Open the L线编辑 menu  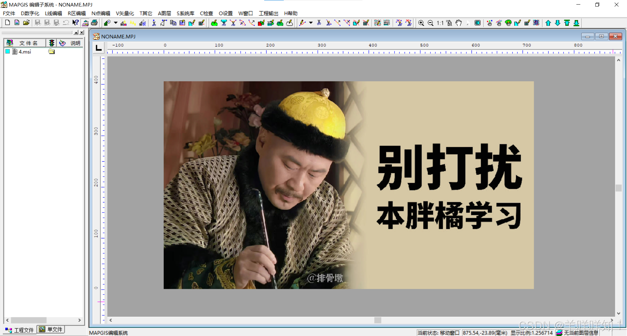[x=54, y=13]
